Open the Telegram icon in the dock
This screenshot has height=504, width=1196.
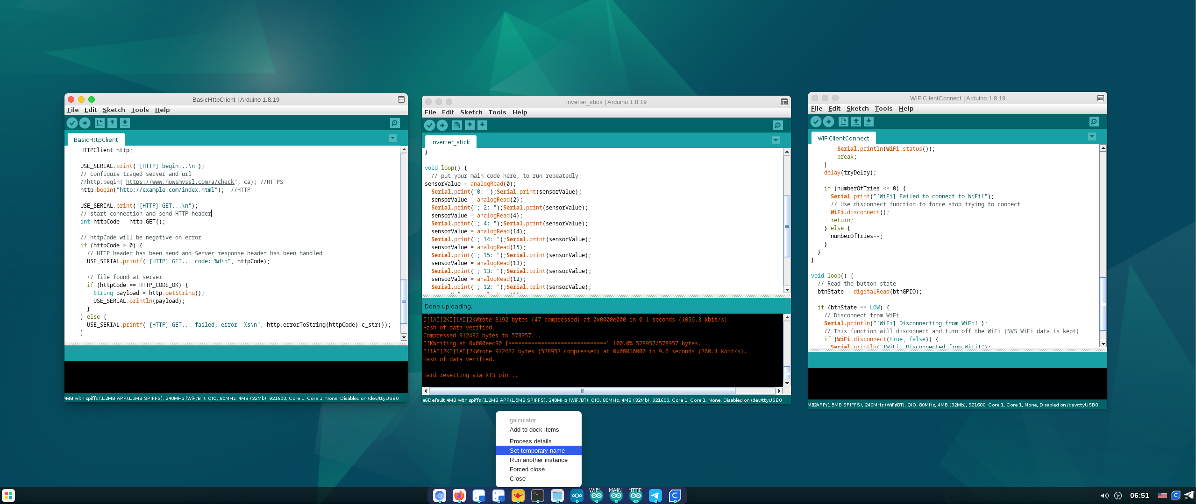click(x=655, y=496)
